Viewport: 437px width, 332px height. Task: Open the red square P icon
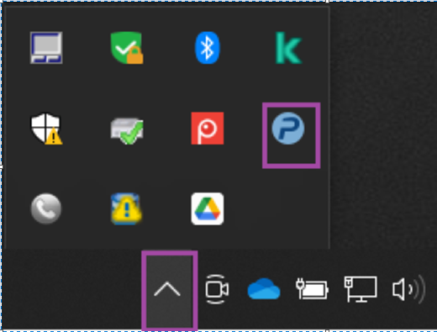point(208,129)
